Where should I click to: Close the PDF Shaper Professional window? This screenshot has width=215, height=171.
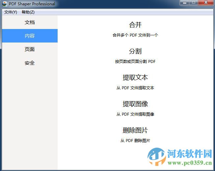click(x=206, y=3)
